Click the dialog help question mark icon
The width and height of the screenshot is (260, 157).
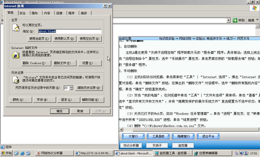105,6
